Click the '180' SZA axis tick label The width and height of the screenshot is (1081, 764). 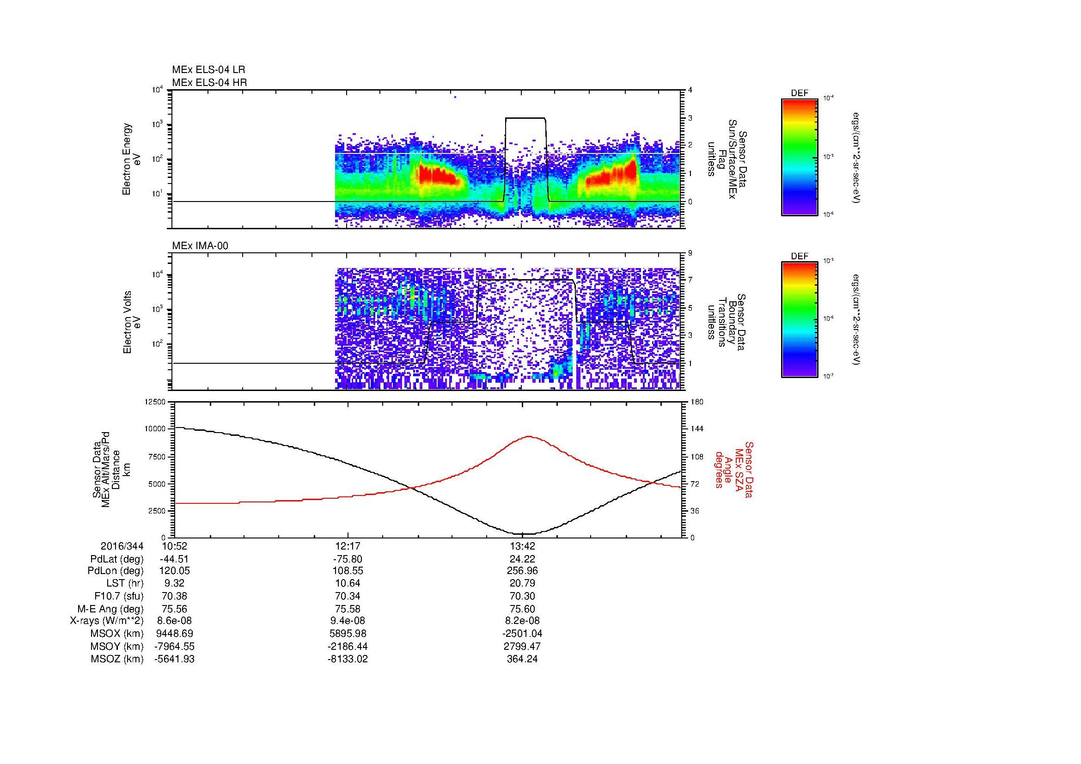point(697,402)
